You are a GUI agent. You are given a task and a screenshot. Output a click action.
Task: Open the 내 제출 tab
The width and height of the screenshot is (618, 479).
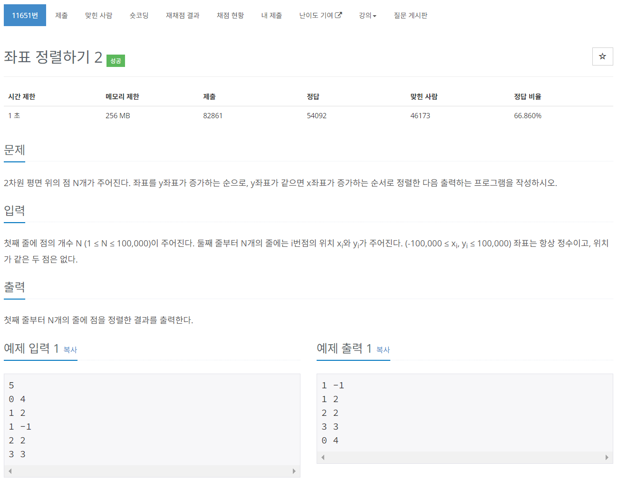point(271,15)
